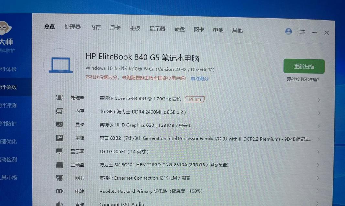
Task: Click the Core i5-8350U processor text
Action: [x=140, y=99]
